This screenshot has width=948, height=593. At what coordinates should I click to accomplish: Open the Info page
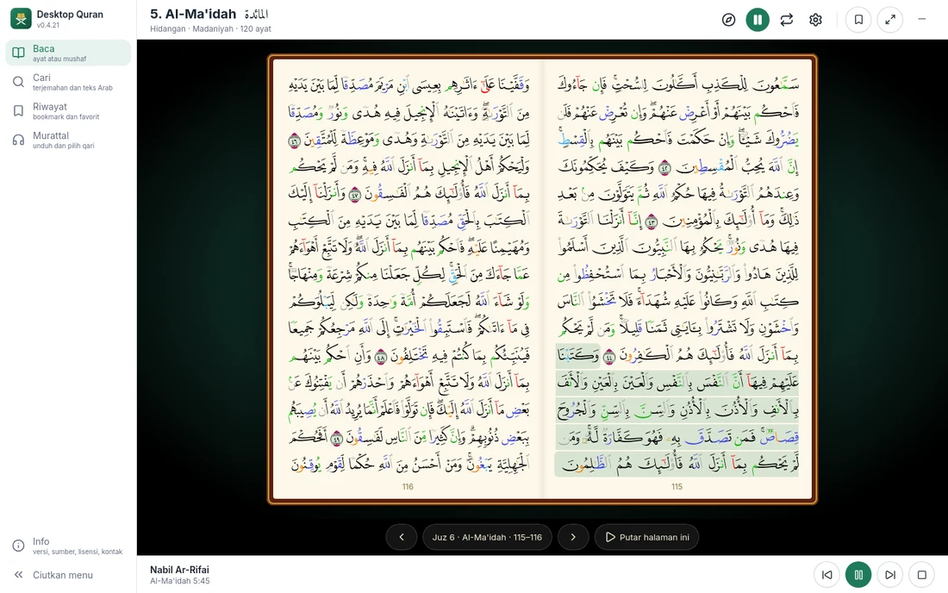(68, 546)
